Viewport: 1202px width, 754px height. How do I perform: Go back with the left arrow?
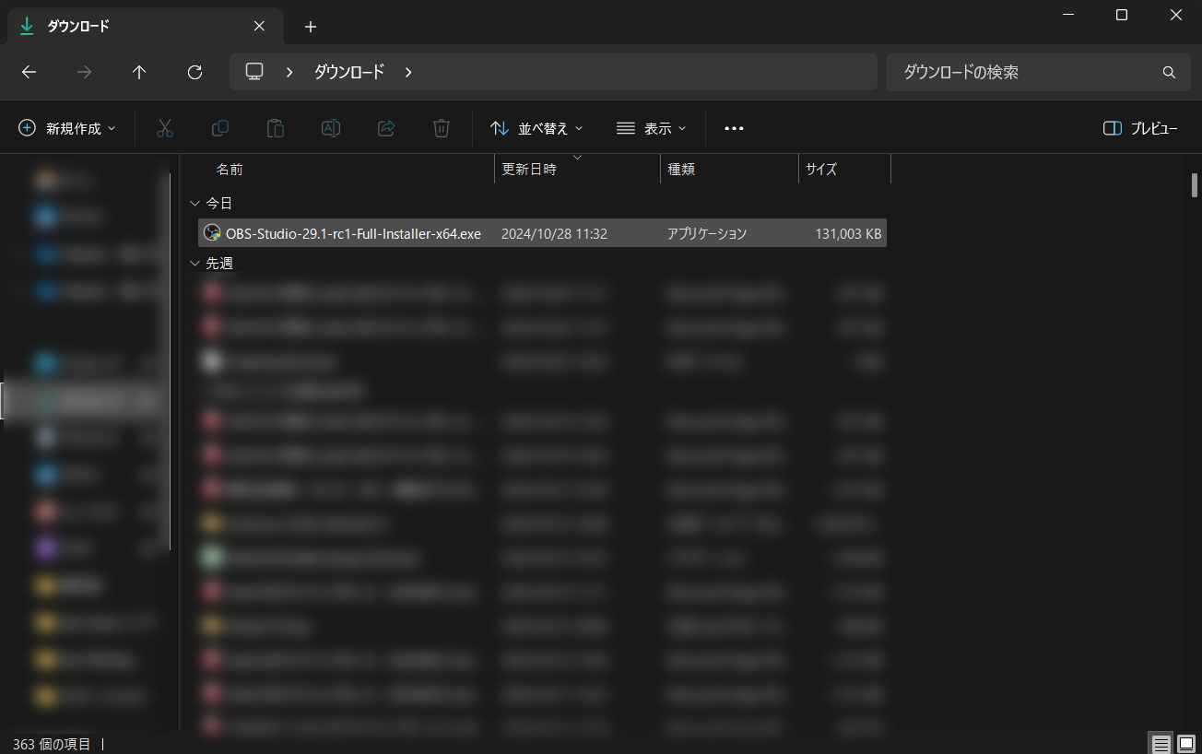pyautogui.click(x=29, y=72)
